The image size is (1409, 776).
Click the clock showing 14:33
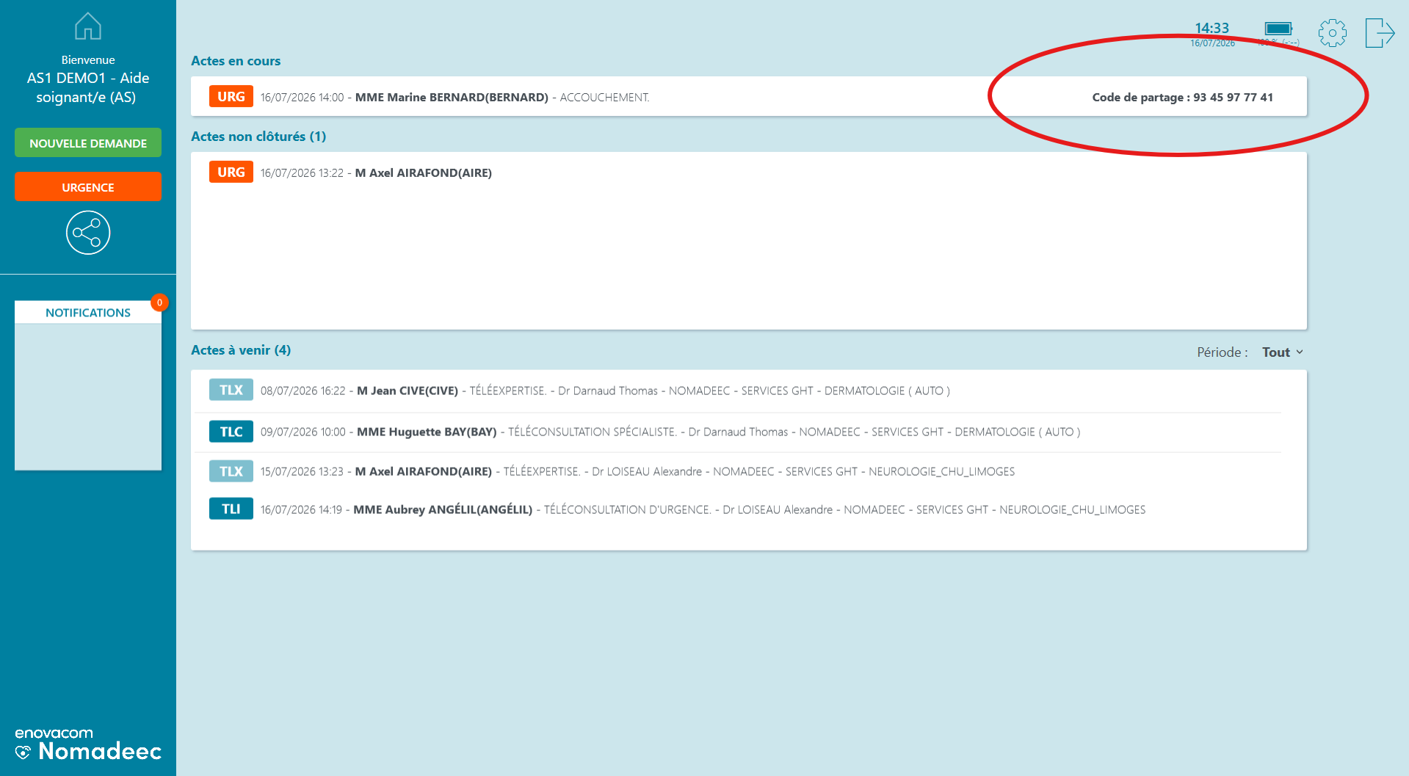click(1211, 28)
